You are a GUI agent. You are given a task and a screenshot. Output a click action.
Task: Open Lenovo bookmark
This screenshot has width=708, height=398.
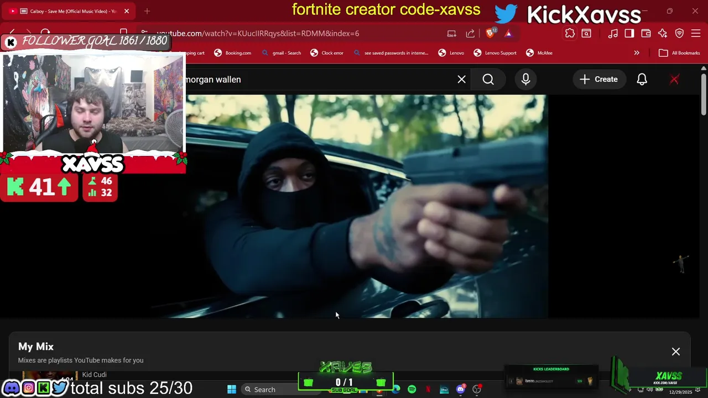click(x=451, y=53)
